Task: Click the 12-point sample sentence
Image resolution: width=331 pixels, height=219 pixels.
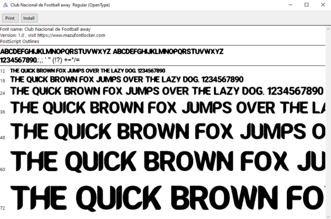Action: [x=88, y=71]
